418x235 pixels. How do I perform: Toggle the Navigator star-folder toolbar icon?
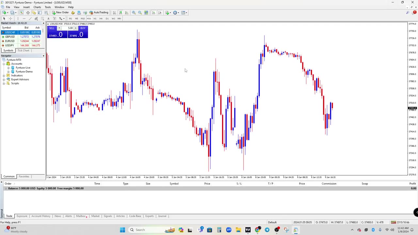(34, 12)
